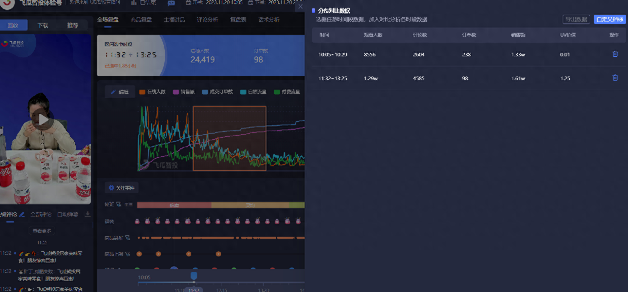This screenshot has height=292, width=628.
Task: Filter the 商品上架 row using funnel icon
Action: point(127,254)
